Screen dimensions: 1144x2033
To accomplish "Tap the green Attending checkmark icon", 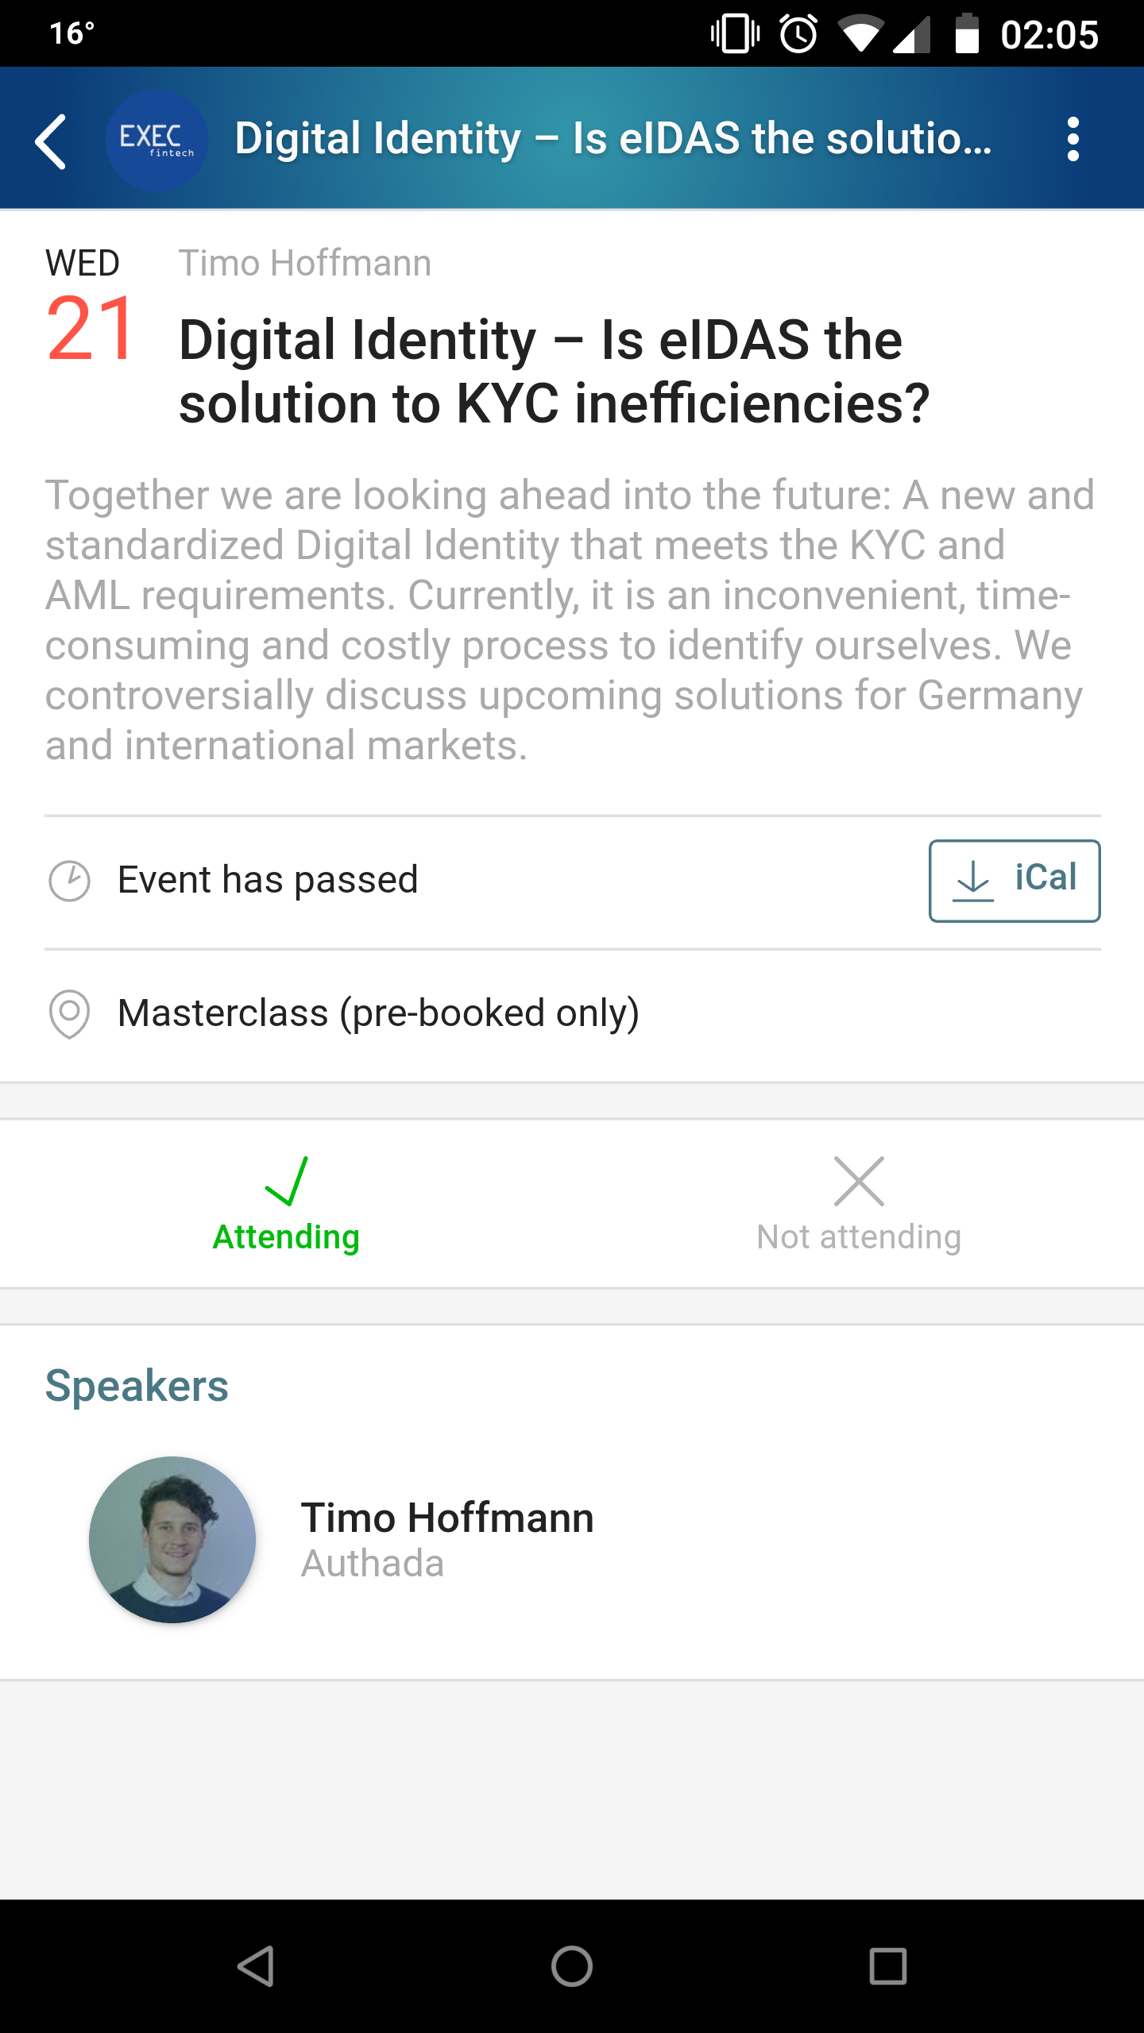I will click(287, 1181).
